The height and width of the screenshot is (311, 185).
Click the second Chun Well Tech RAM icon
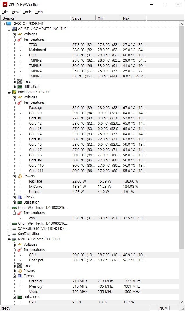click(x=14, y=223)
